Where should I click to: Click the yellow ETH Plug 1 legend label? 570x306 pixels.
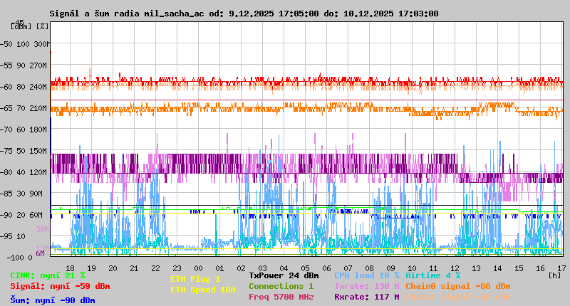(x=195, y=279)
